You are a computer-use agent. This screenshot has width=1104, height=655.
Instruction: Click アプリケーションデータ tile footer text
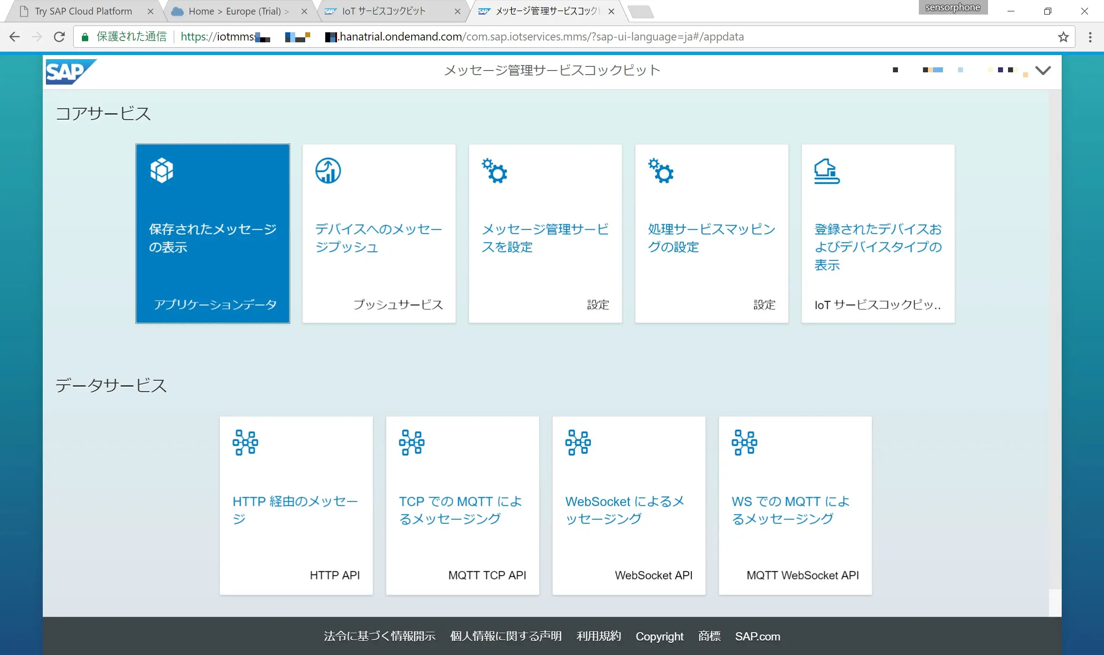[x=215, y=304]
